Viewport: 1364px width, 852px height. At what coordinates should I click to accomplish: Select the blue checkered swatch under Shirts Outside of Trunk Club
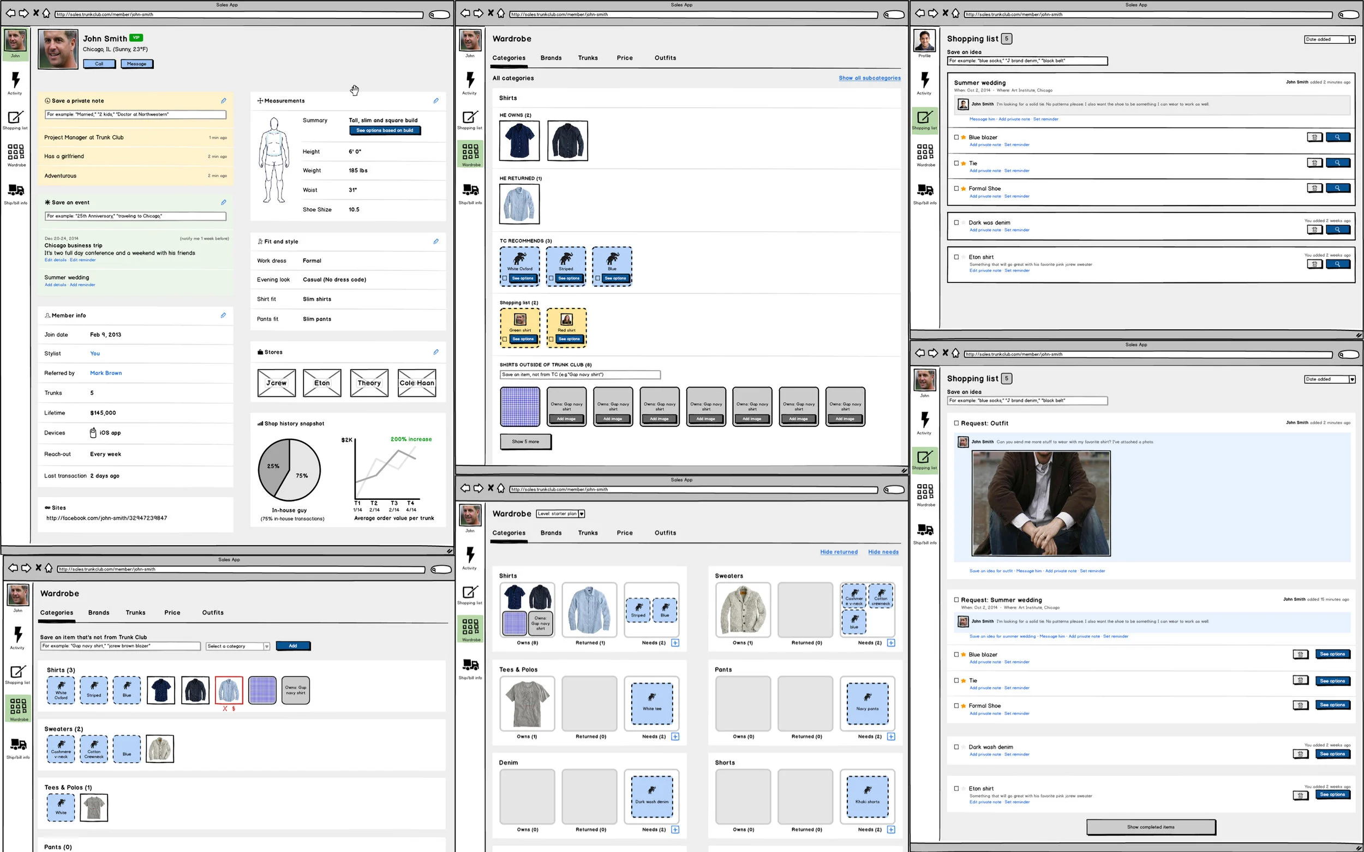[519, 406]
